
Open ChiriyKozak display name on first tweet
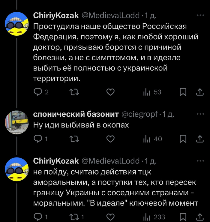coord(55,15)
